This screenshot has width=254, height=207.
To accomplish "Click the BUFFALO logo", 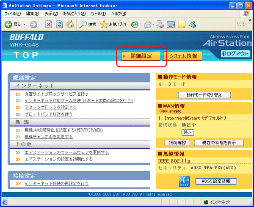I will (27, 37).
